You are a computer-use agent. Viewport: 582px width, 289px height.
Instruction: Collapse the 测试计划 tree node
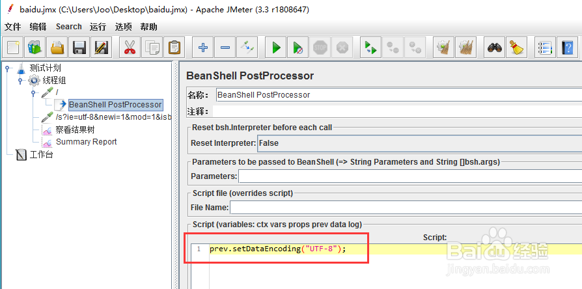coord(7,68)
